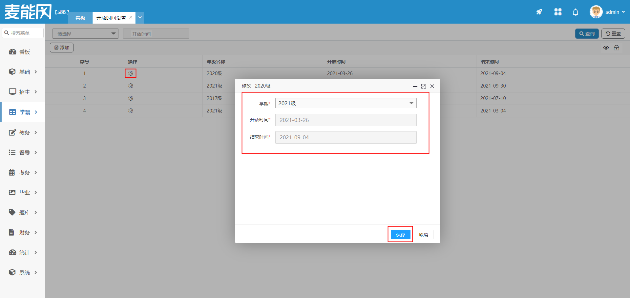The height and width of the screenshot is (298, 630).
Task: Click the 开放时间 field in dialog
Action: (346, 120)
